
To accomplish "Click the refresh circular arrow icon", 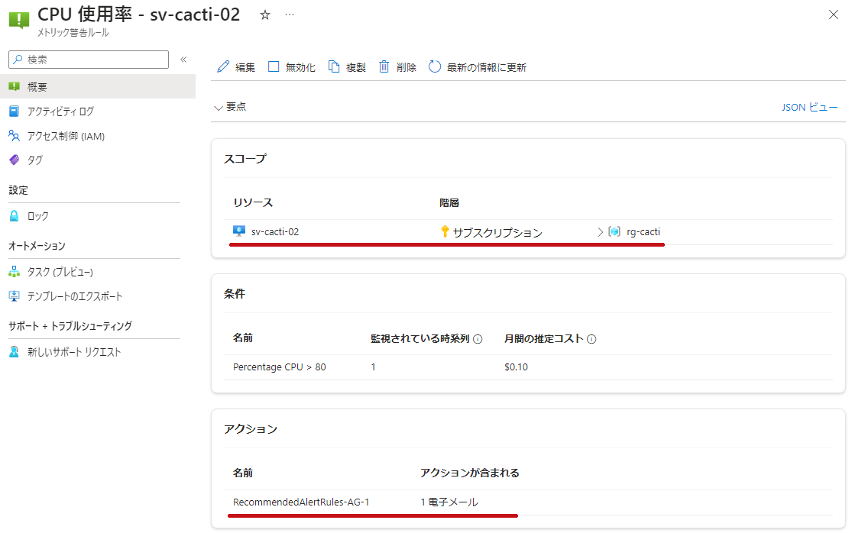I will (435, 66).
